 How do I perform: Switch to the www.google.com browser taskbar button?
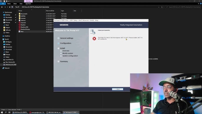[37, 113]
